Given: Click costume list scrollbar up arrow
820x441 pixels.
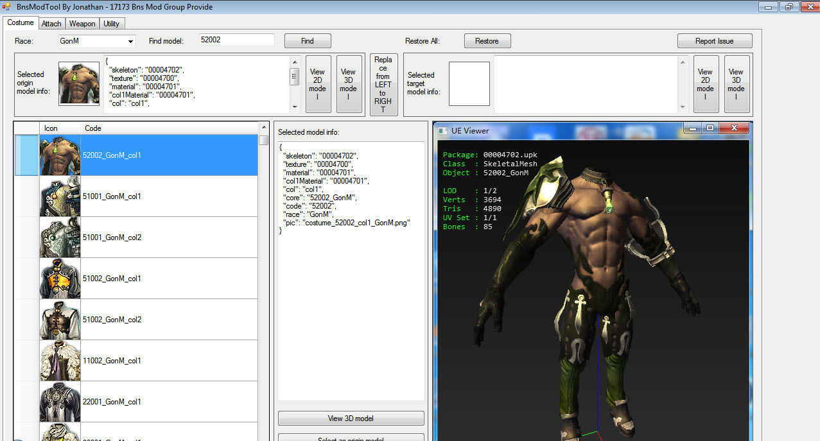Looking at the screenshot, I should point(263,128).
